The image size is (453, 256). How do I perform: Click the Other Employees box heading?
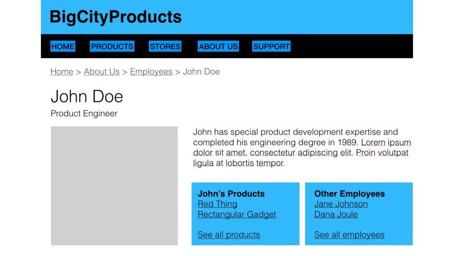click(x=349, y=193)
